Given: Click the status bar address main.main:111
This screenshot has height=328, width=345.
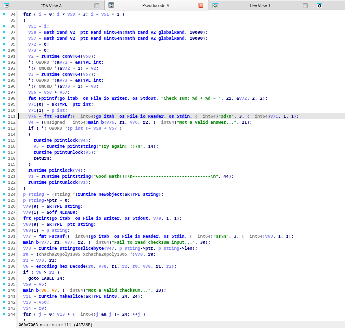Looking at the screenshot, I should (x=55, y=324).
